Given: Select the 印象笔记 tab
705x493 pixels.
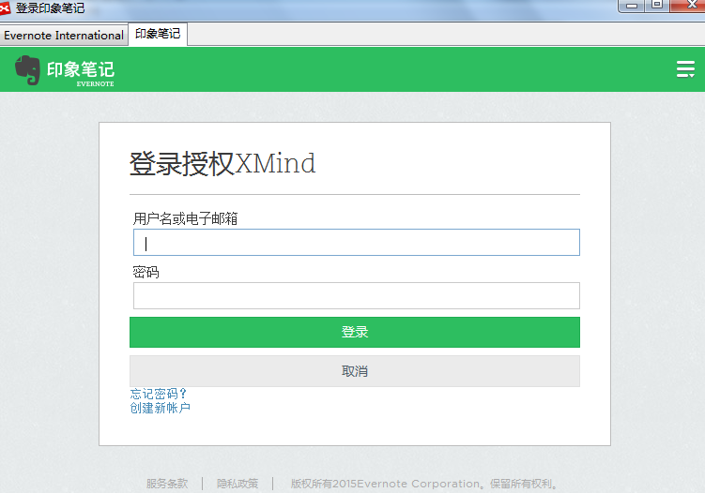Looking at the screenshot, I should tap(158, 35).
